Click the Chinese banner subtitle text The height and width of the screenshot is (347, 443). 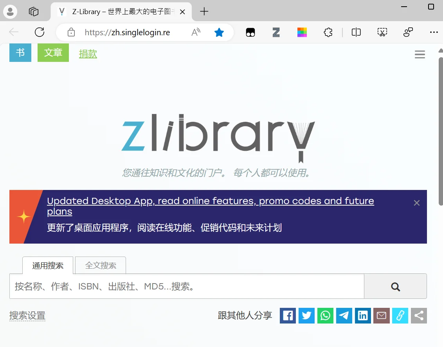pyautogui.click(x=164, y=228)
